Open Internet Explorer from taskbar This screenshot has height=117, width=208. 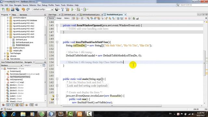click(x=13, y=114)
